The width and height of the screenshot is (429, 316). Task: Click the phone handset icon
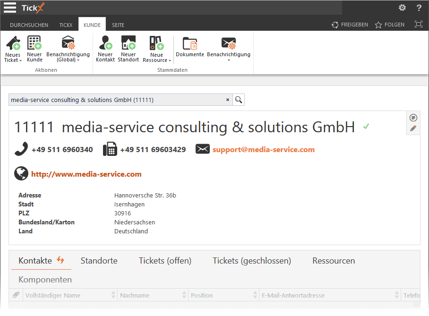click(21, 149)
